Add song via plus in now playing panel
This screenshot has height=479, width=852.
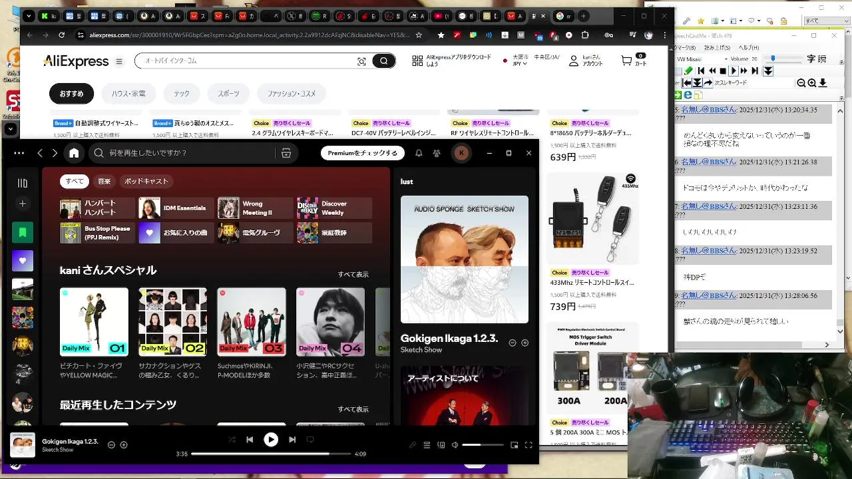[x=525, y=343]
